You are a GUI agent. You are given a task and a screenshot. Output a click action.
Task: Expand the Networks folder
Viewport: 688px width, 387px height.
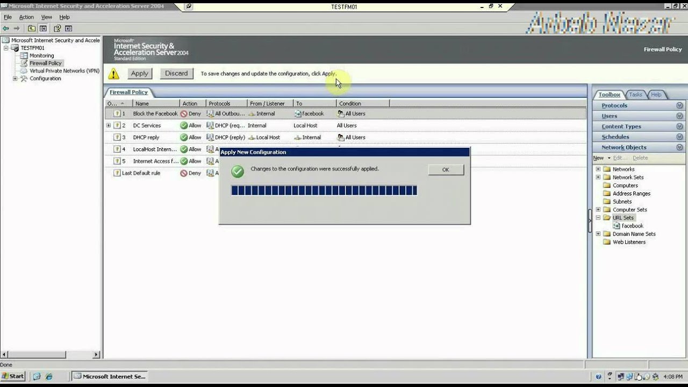coord(598,169)
